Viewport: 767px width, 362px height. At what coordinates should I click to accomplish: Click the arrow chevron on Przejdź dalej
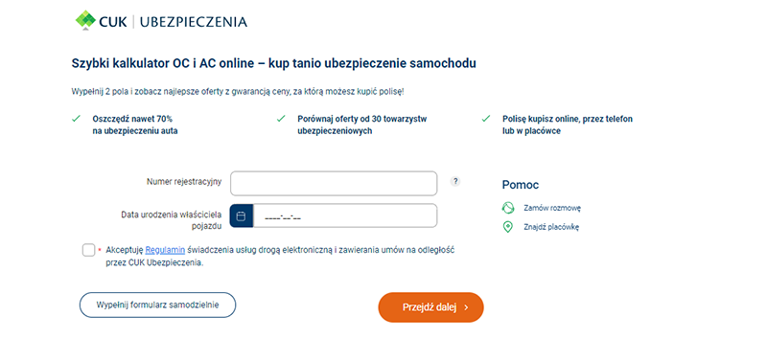tap(466, 307)
